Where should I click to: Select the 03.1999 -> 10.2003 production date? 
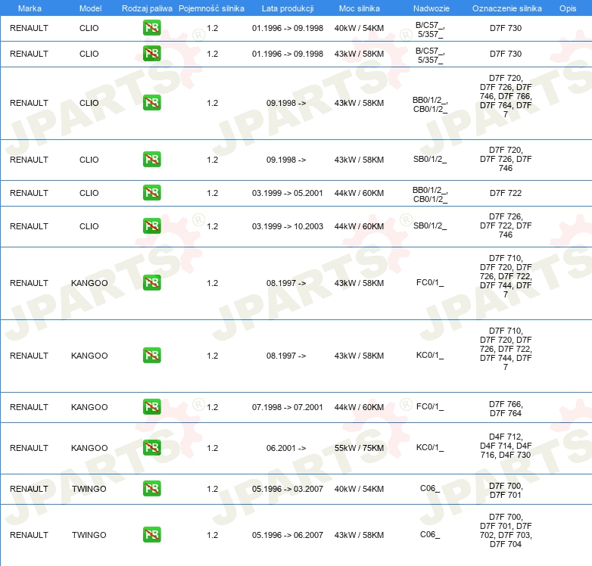(288, 226)
